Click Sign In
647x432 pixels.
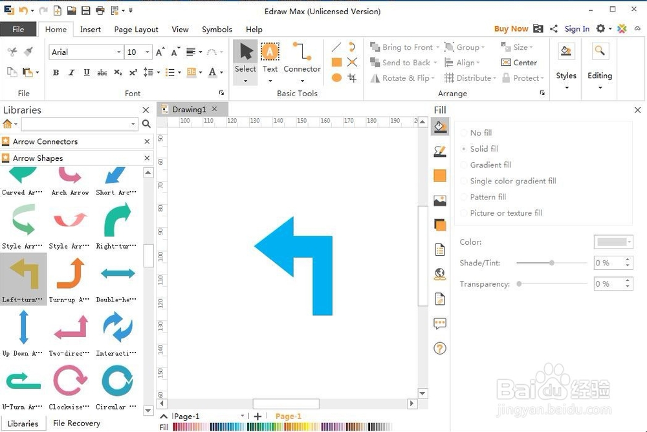577,28
